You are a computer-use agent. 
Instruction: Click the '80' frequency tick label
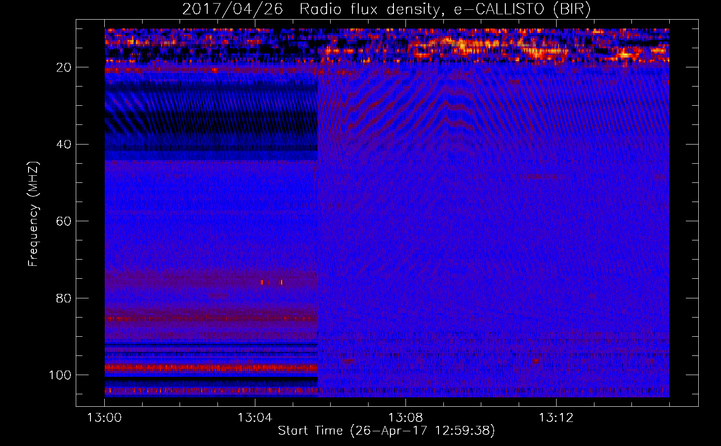pyautogui.click(x=64, y=298)
